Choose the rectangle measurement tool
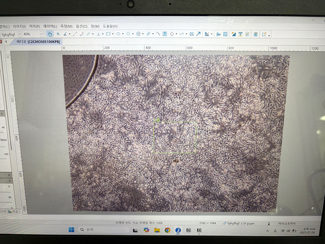The height and width of the screenshot is (244, 325). pos(108,34)
